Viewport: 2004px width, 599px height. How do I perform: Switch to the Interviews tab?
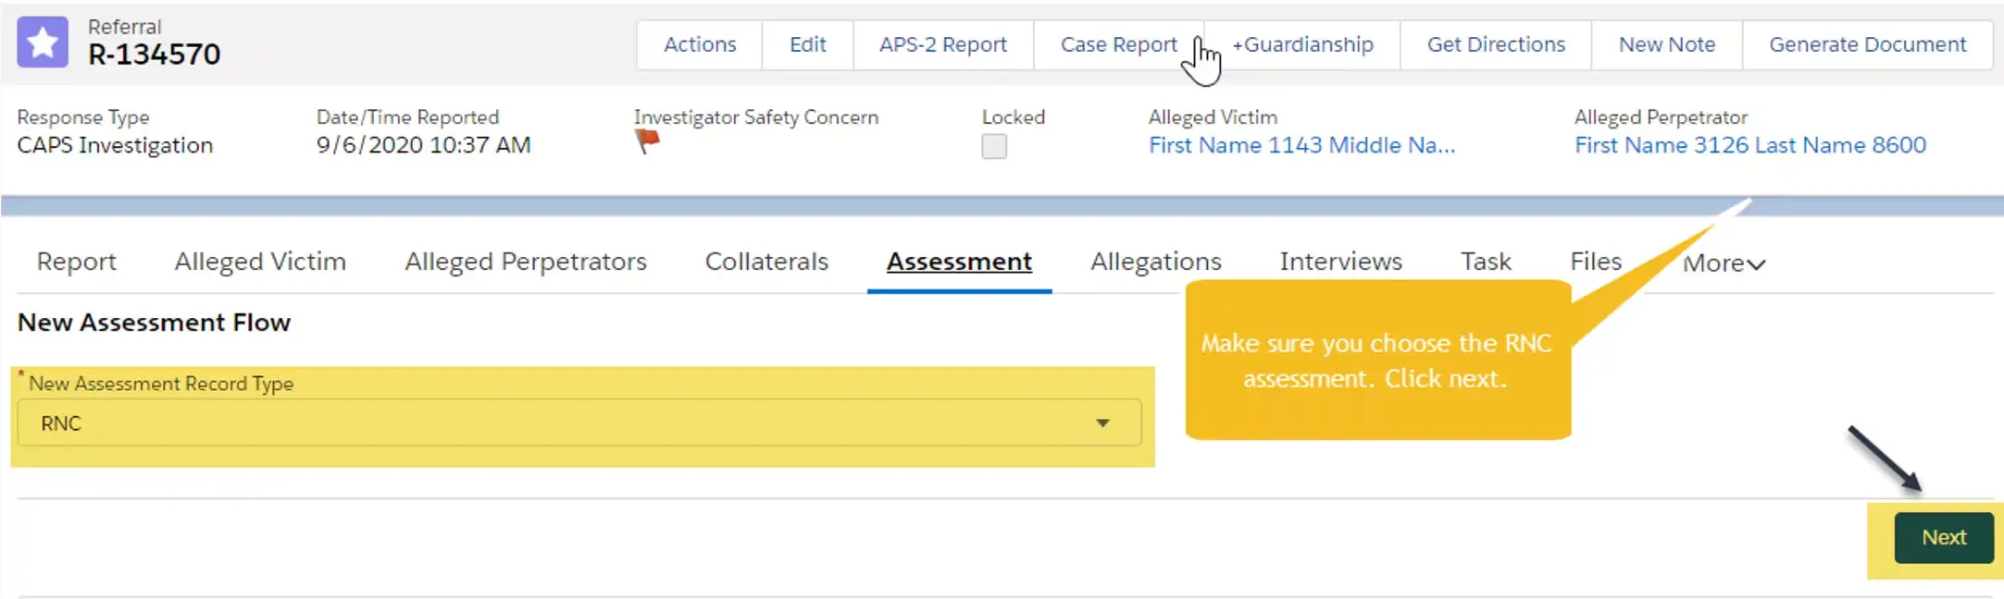[1340, 262]
